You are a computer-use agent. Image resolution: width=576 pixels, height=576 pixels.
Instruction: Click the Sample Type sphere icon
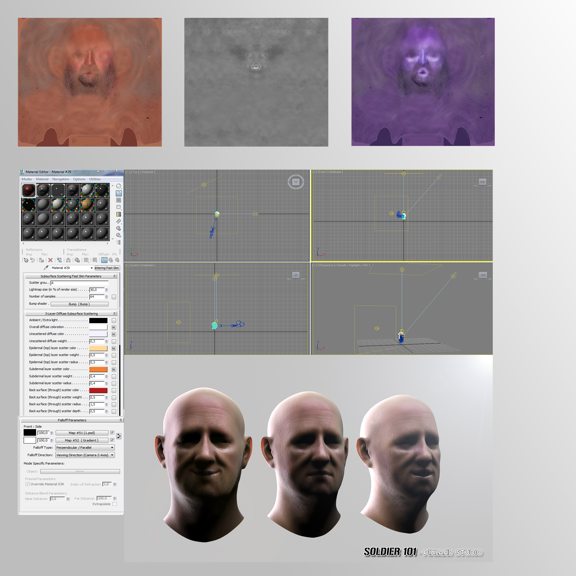point(119,186)
